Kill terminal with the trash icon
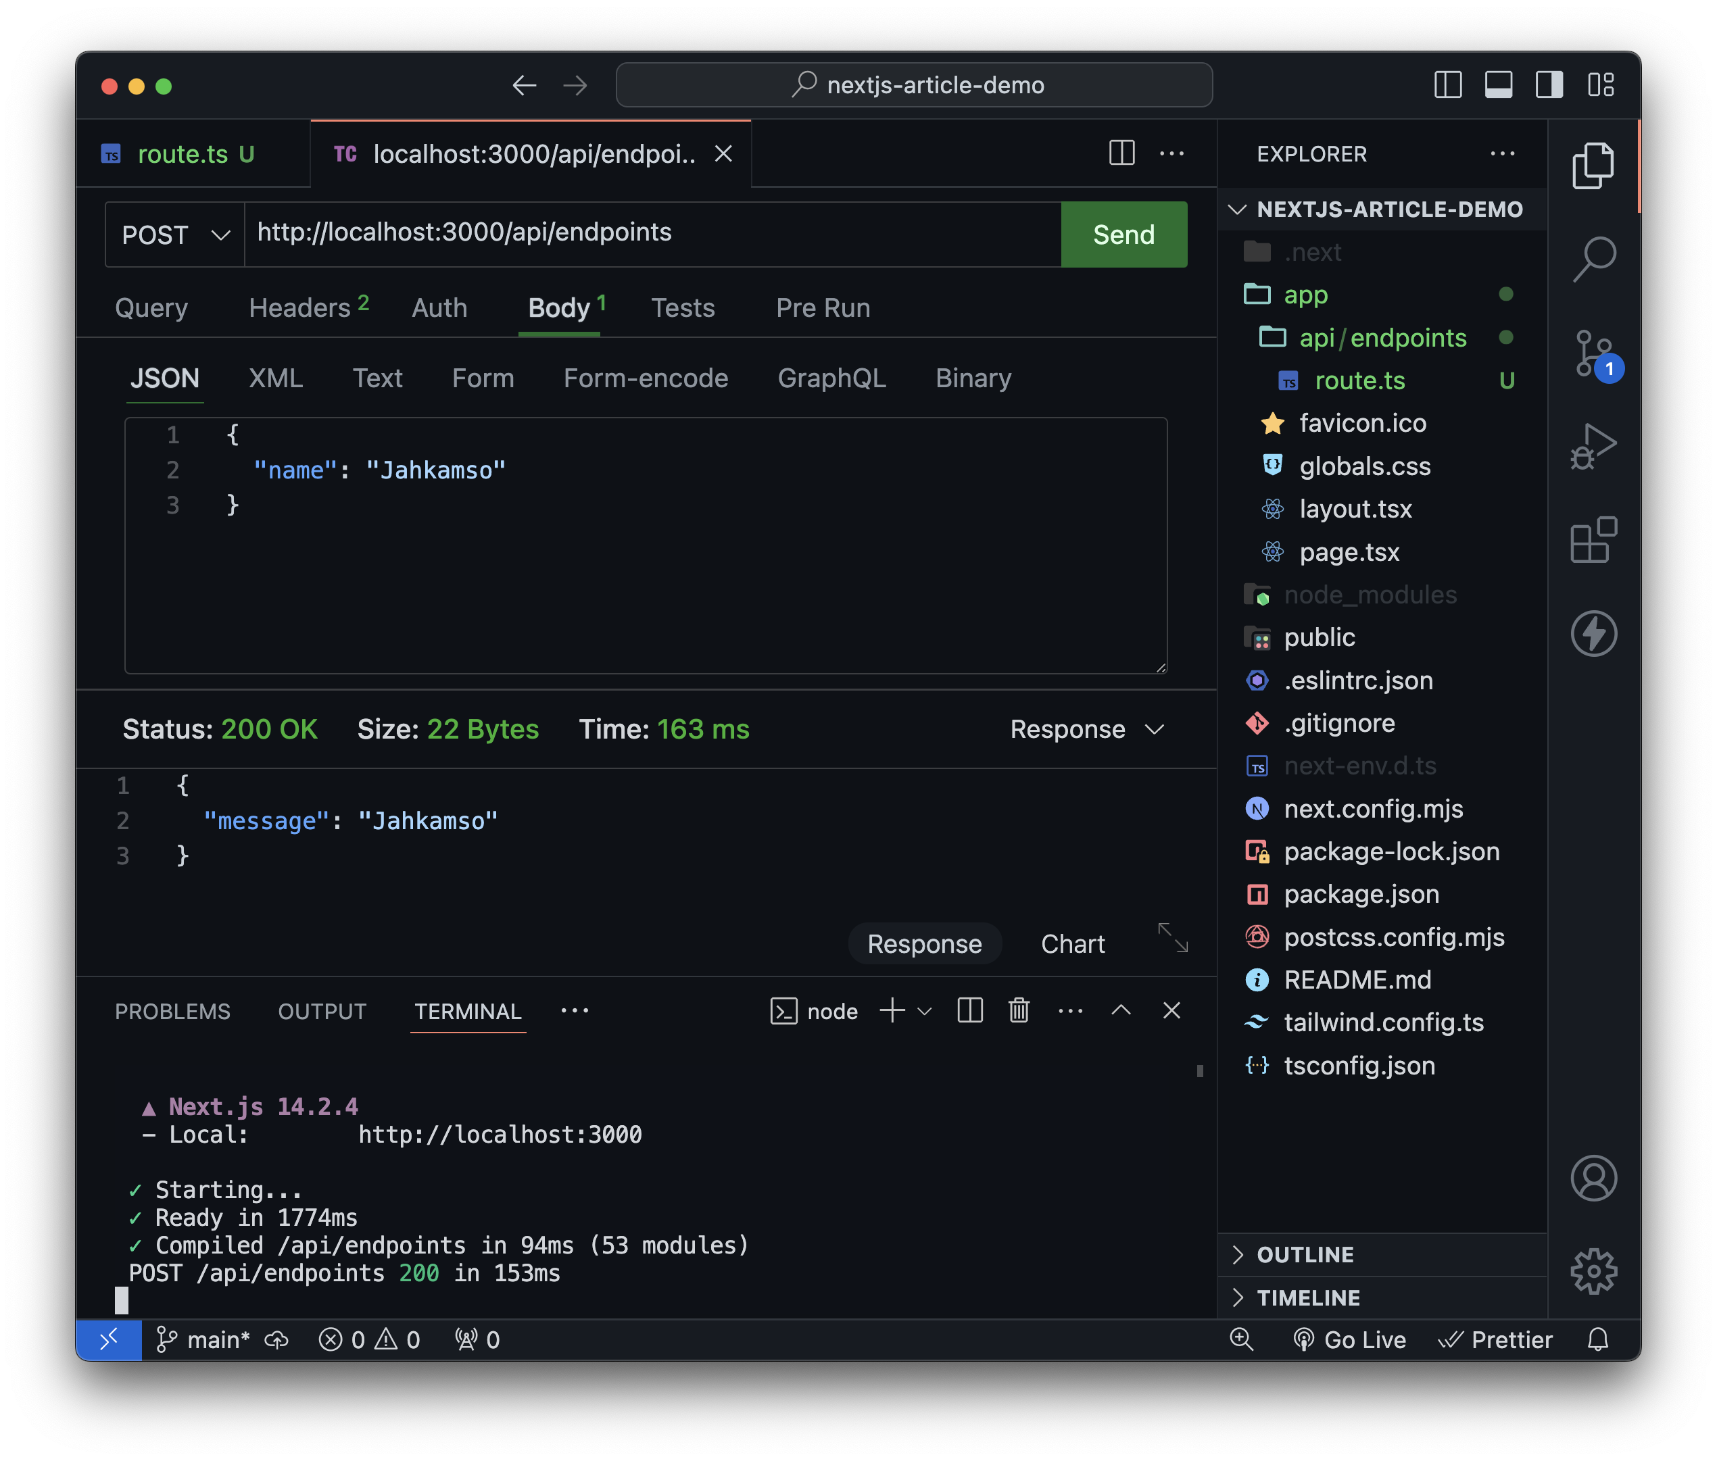 [x=1019, y=1010]
